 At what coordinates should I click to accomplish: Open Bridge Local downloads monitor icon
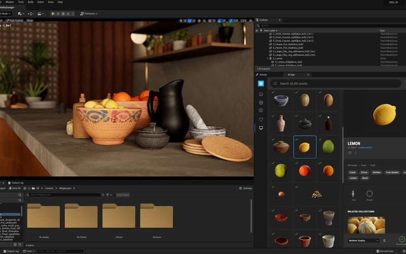pos(261,128)
